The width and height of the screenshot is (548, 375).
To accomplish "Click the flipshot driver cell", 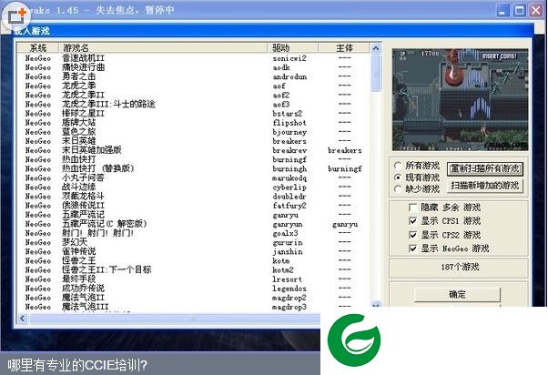I will [289, 123].
